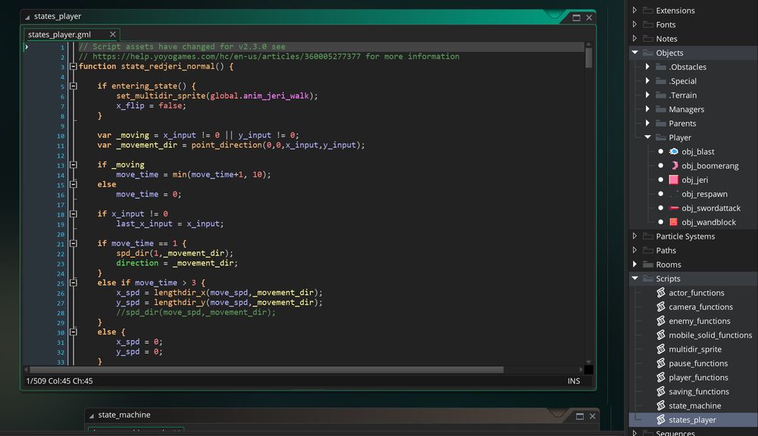Screen dimensions: 758x436
Task: Select the state_machine script label
Action: (694, 406)
